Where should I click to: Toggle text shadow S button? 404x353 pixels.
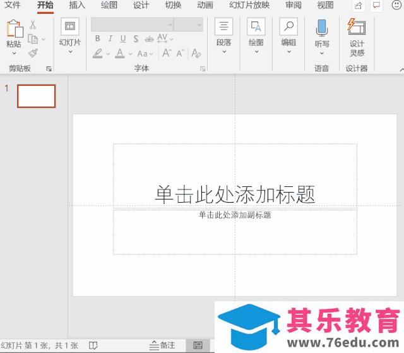(x=136, y=39)
